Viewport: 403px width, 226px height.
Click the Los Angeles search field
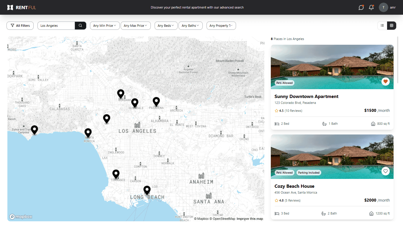coord(56,26)
